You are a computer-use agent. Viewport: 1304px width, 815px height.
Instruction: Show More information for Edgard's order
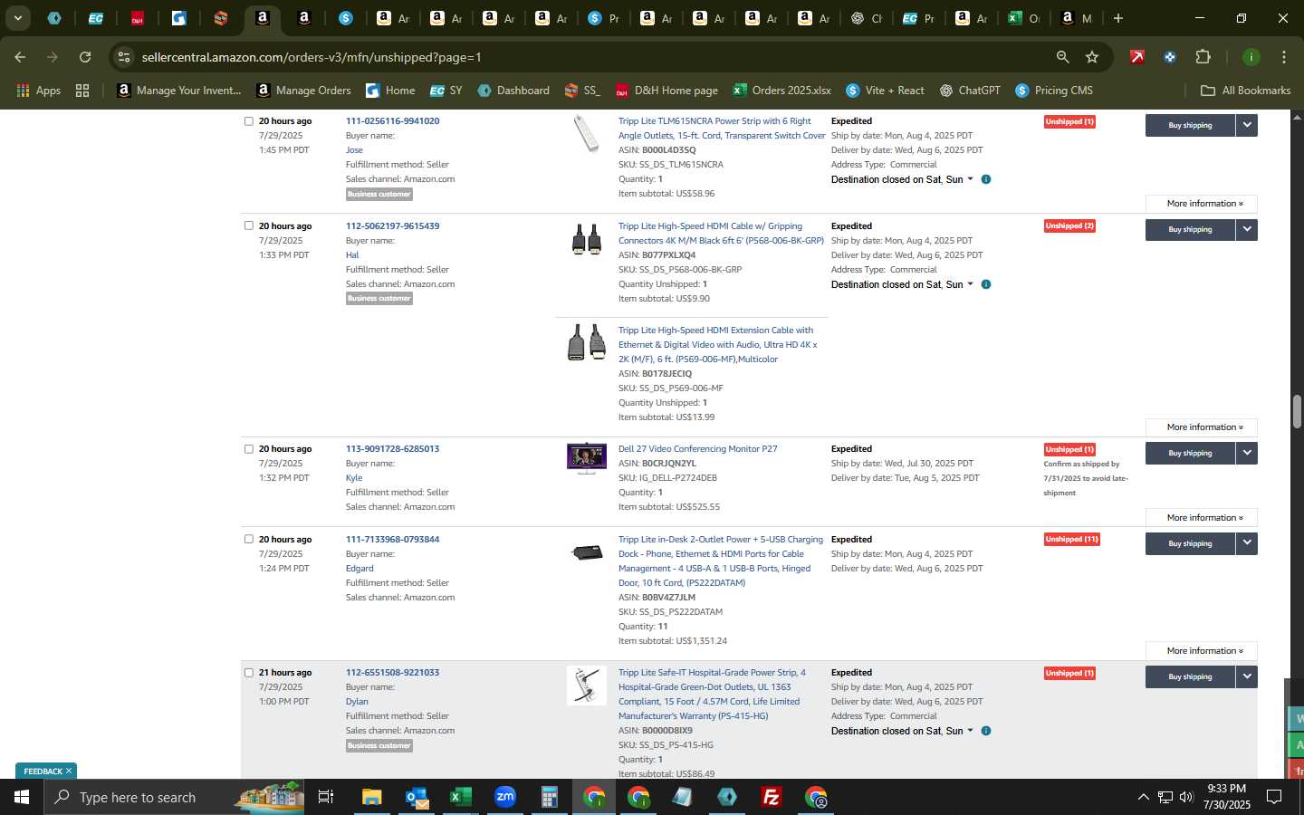tap(1201, 651)
